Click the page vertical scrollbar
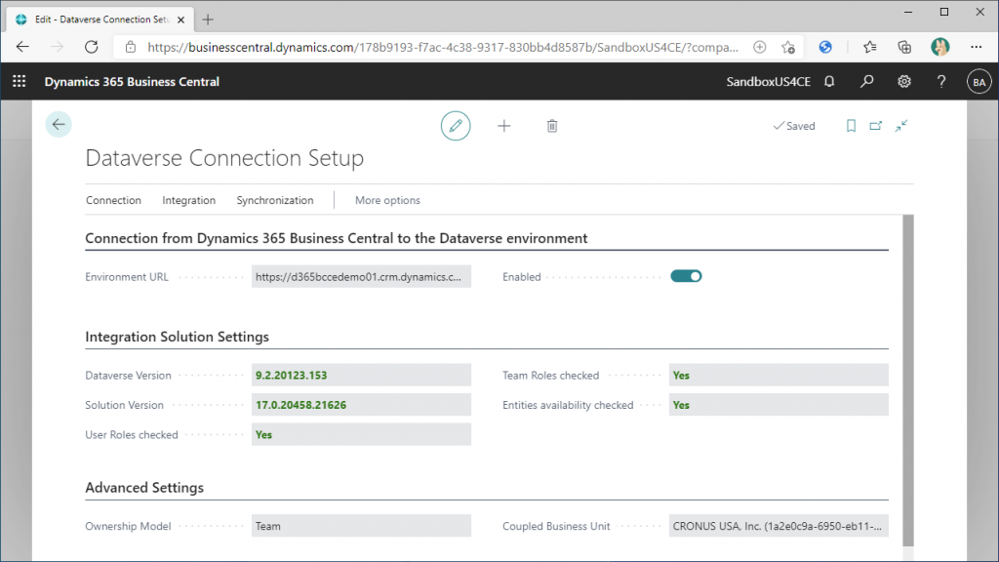This screenshot has width=999, height=562. [x=908, y=381]
